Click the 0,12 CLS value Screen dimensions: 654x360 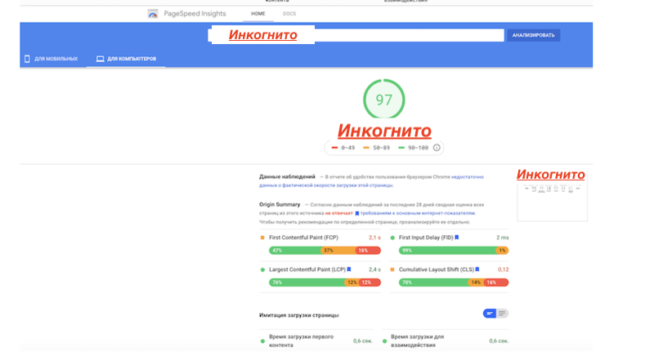pyautogui.click(x=503, y=269)
